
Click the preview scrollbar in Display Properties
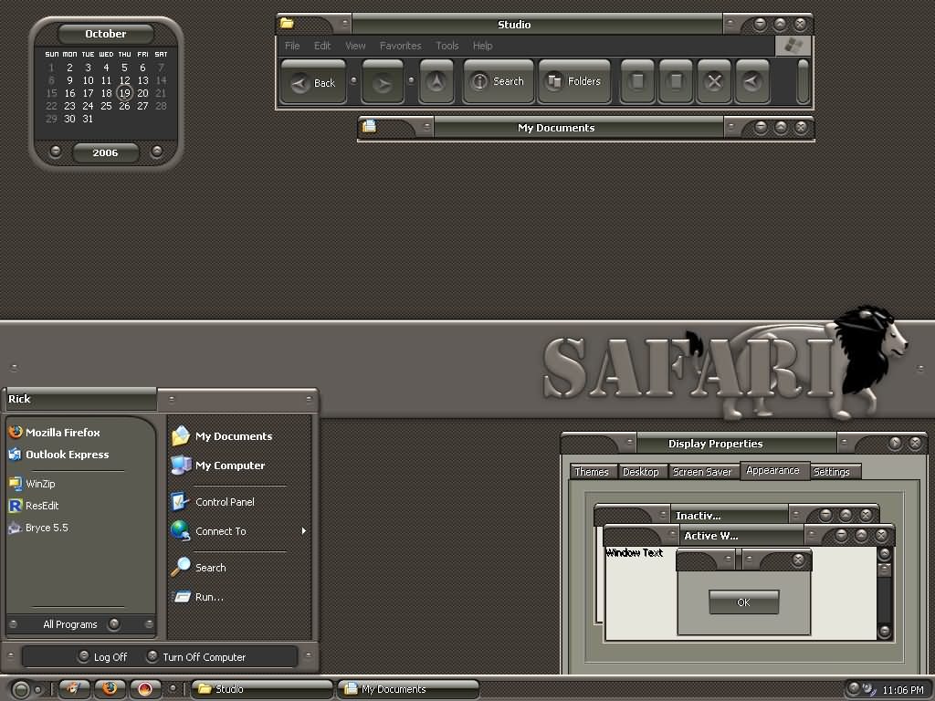(884, 593)
